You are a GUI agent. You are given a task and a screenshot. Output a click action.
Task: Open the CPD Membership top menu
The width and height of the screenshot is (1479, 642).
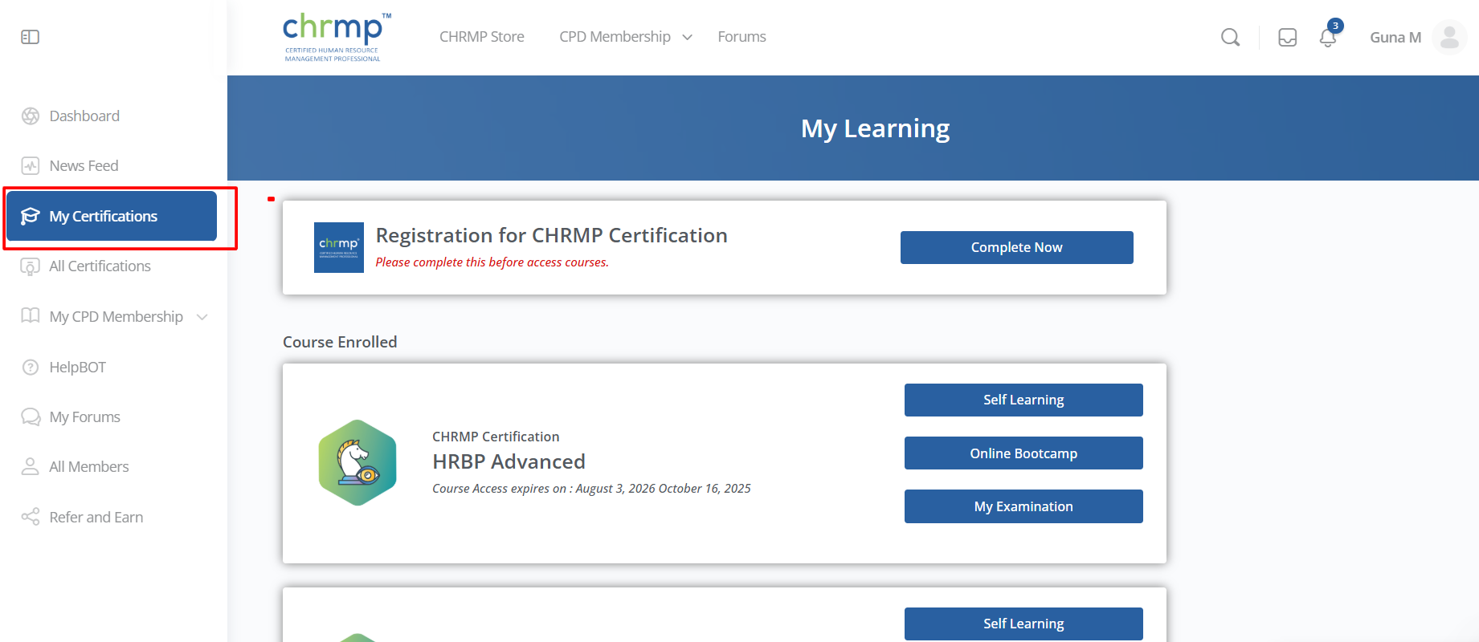point(615,37)
